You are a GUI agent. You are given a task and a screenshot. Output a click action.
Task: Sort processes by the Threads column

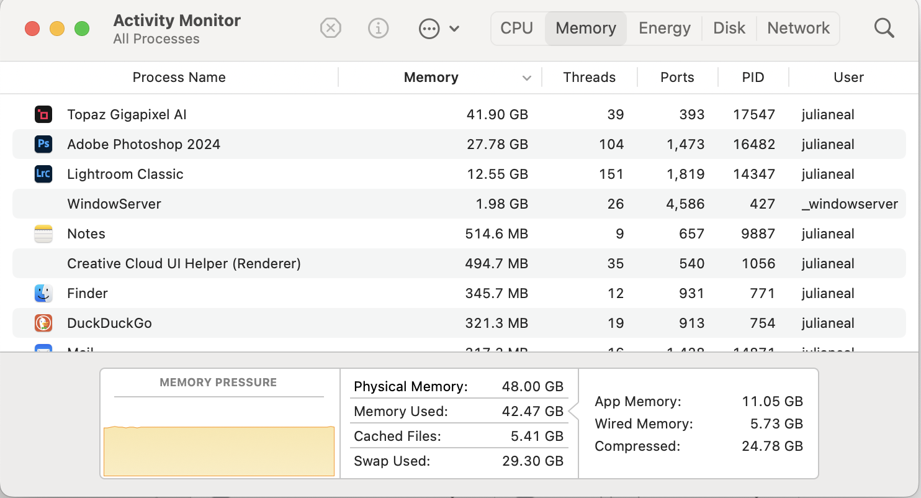pos(589,78)
